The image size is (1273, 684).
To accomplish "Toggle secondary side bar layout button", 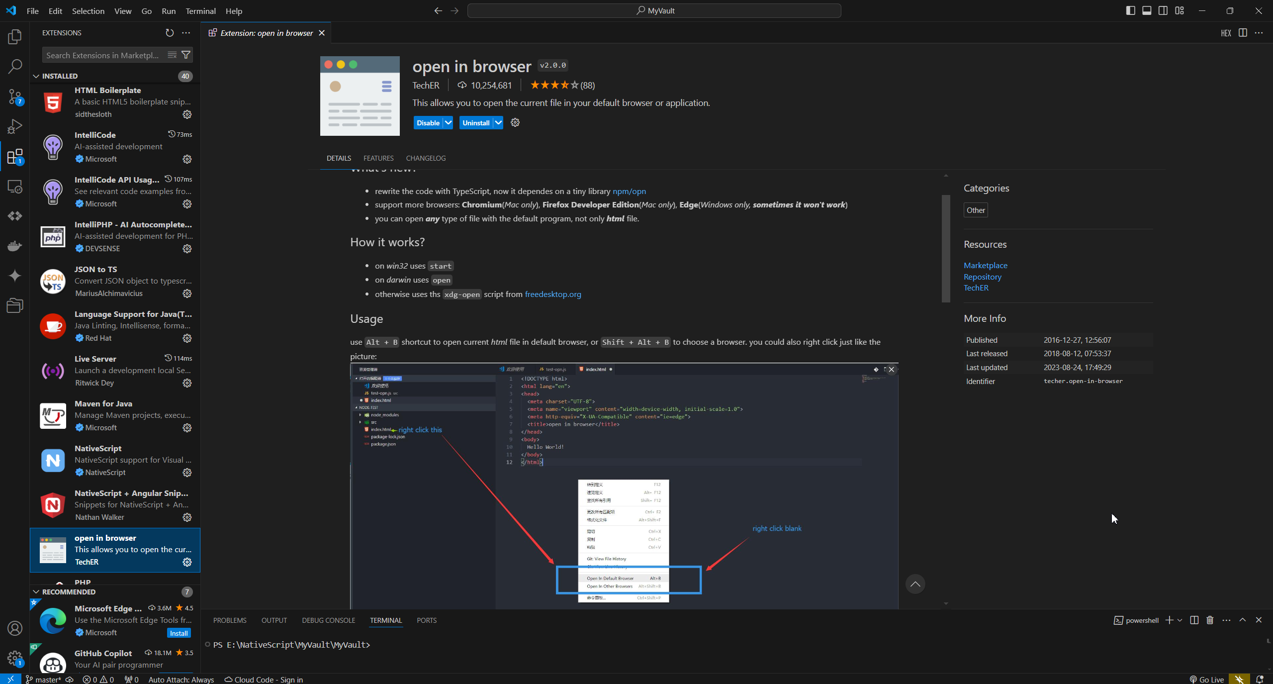I will 1163,10.
